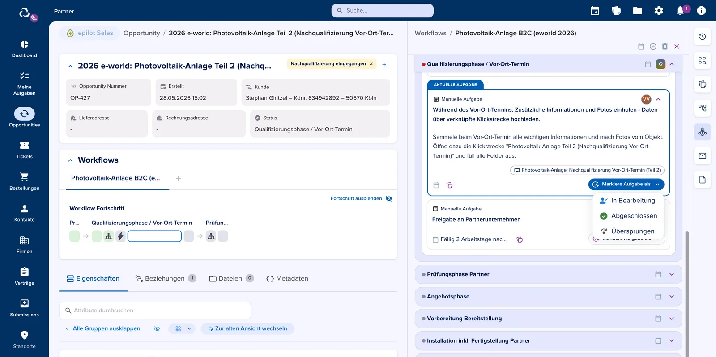Image resolution: width=716 pixels, height=357 pixels.
Task: Open Standorte location icon
Action: tap(24, 335)
